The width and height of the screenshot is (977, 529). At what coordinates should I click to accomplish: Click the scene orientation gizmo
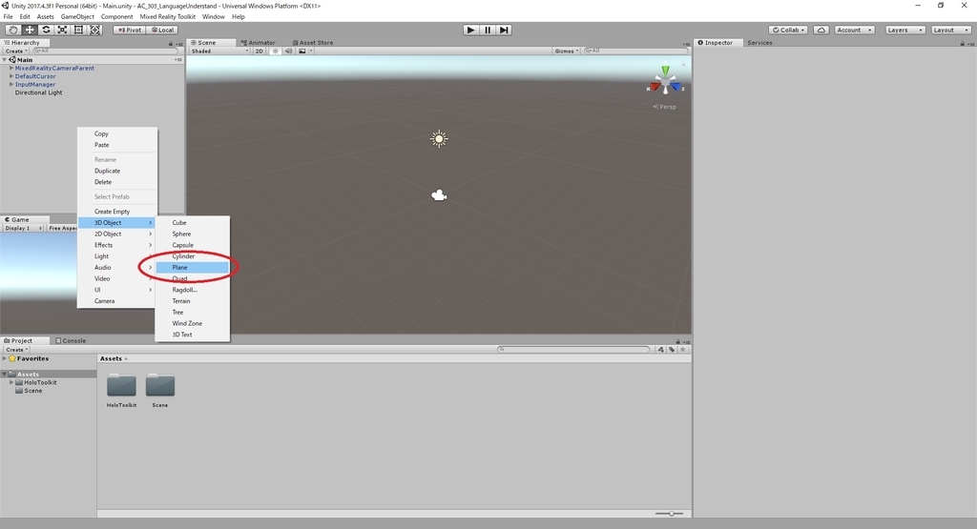point(665,80)
